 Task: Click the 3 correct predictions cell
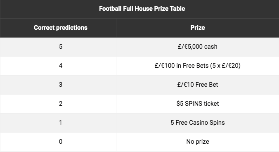58,85
